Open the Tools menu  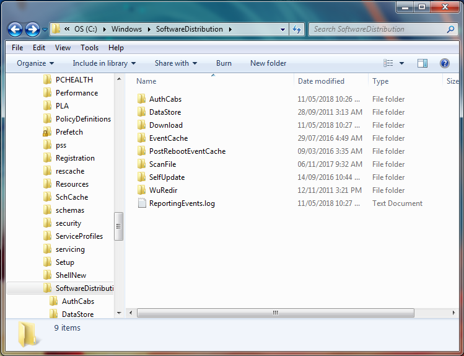tap(89, 48)
